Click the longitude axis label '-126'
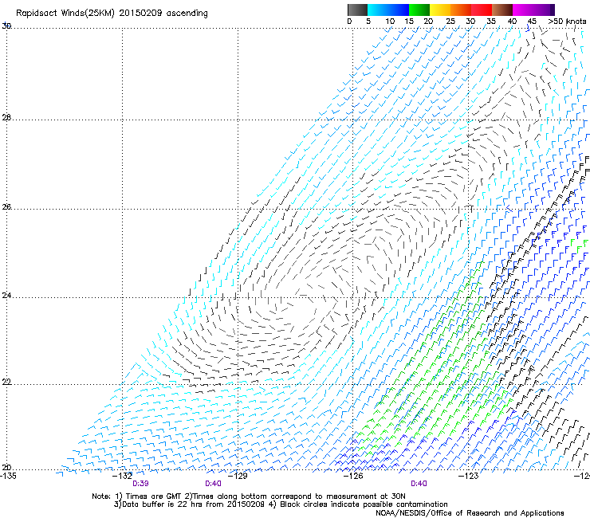This screenshot has height=518, width=590. pos(353,476)
